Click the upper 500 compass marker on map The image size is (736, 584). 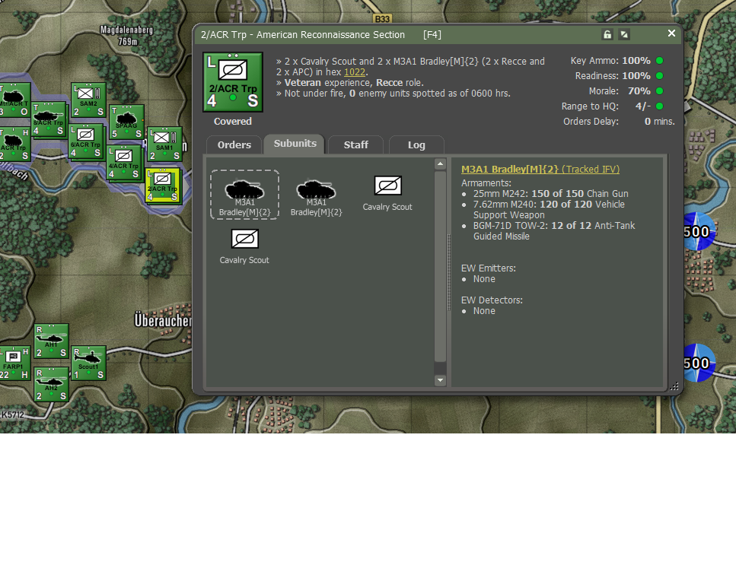696,231
